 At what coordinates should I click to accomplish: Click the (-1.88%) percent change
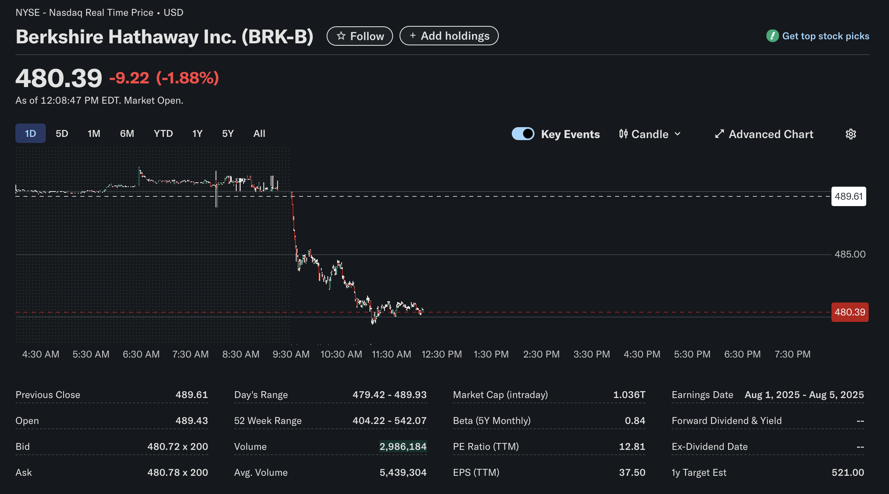188,78
